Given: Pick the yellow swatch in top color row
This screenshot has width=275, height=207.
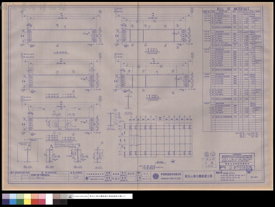Looking at the screenshot, I should pos(27,196).
